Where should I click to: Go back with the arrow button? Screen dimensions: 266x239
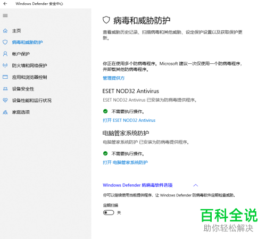click(5, 4)
